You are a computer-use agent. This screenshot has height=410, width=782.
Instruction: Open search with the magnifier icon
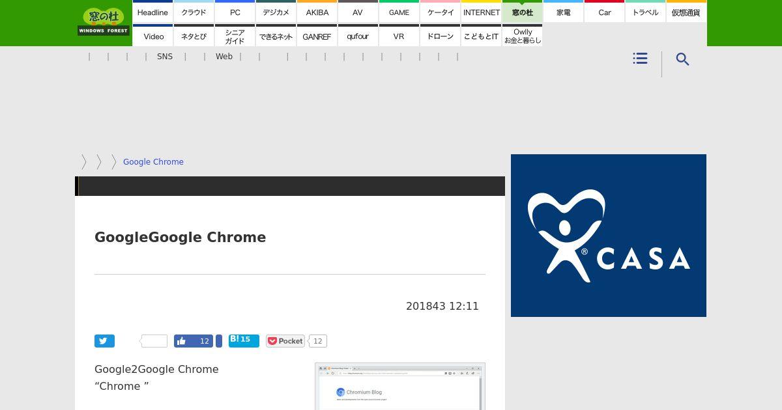tap(682, 59)
